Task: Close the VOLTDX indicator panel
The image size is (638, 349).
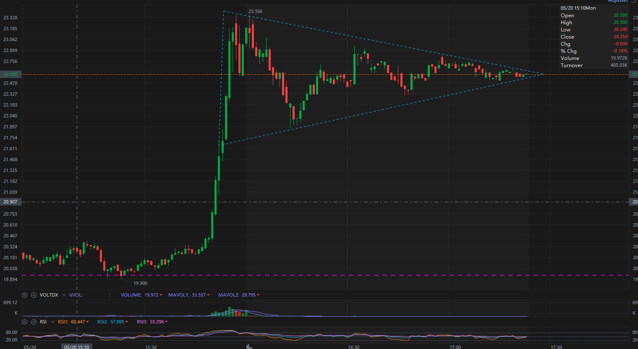Action: point(34,295)
